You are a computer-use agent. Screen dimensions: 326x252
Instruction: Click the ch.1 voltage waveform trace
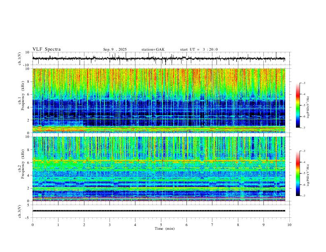pos(159,58)
